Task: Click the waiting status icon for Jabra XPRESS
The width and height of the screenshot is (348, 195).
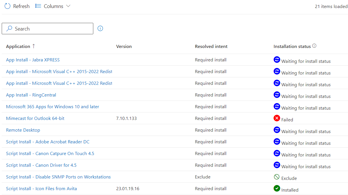Action: (277, 60)
